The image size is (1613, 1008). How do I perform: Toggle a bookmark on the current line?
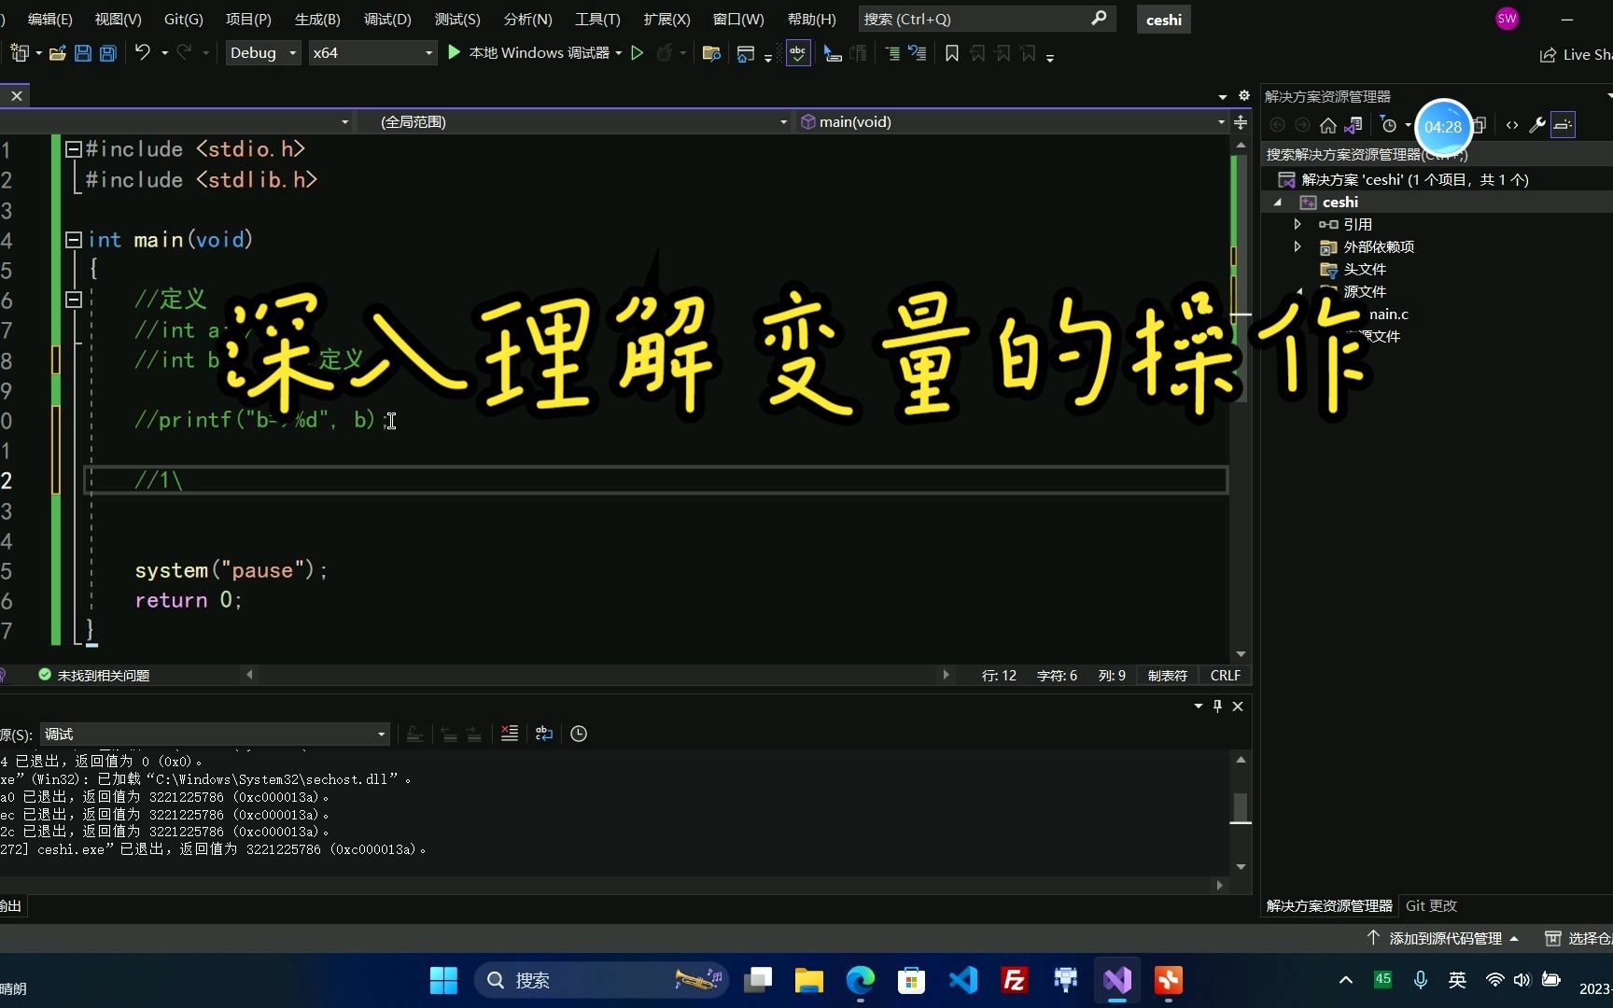952,53
